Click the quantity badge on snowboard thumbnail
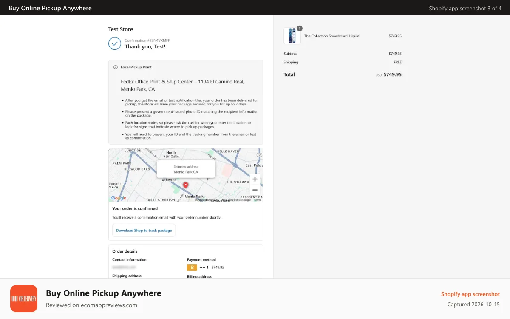Image resolution: width=510 pixels, height=319 pixels. click(x=299, y=28)
